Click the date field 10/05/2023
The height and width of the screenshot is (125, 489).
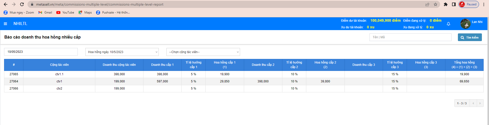tap(41, 52)
